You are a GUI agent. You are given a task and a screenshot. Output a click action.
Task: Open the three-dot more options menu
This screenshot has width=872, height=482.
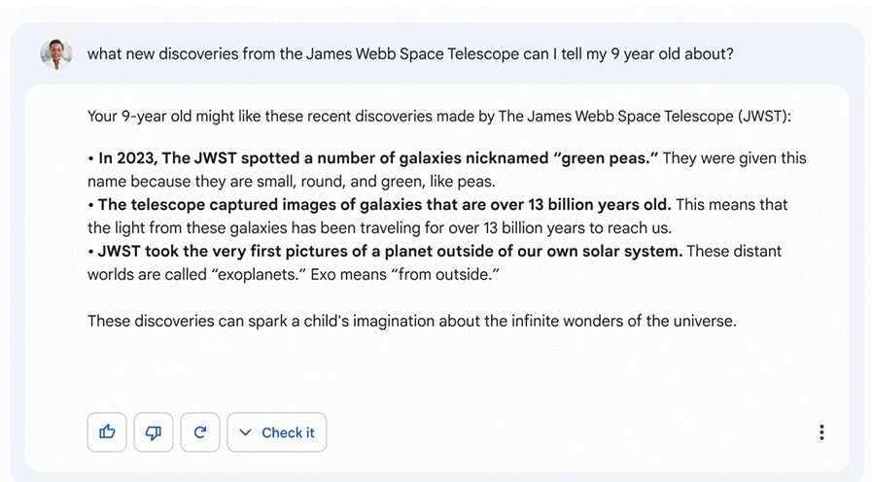point(821,432)
